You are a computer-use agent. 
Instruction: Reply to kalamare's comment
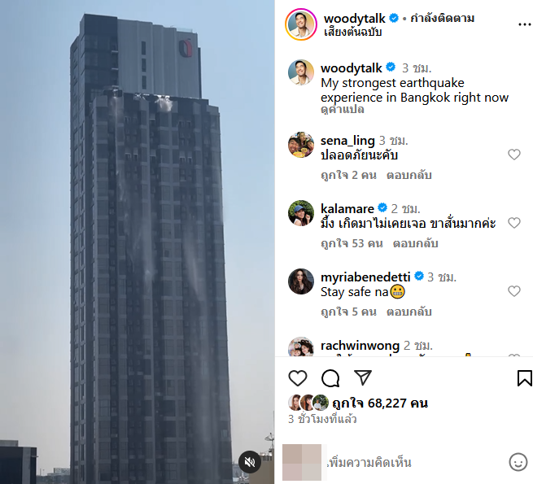pyautogui.click(x=415, y=243)
